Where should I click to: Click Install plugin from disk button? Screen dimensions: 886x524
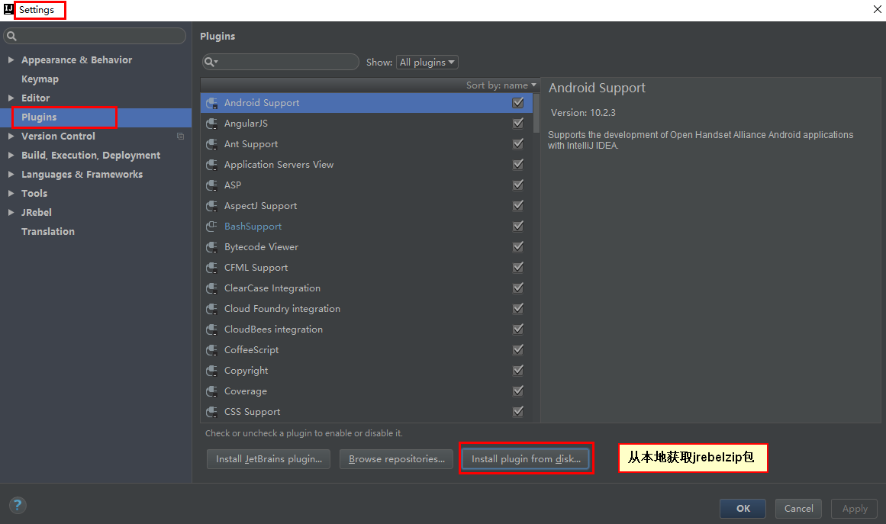click(526, 459)
